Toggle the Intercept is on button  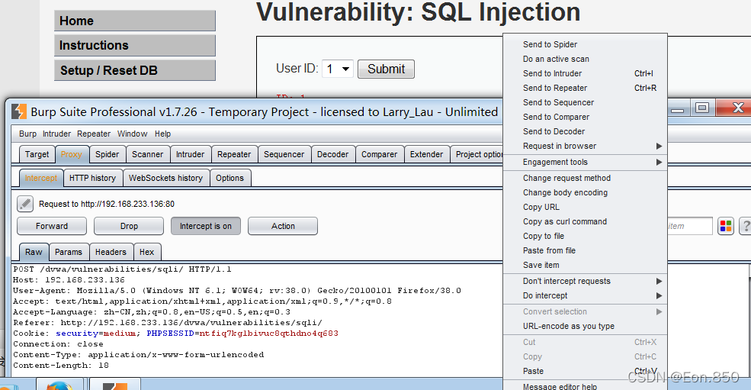205,226
